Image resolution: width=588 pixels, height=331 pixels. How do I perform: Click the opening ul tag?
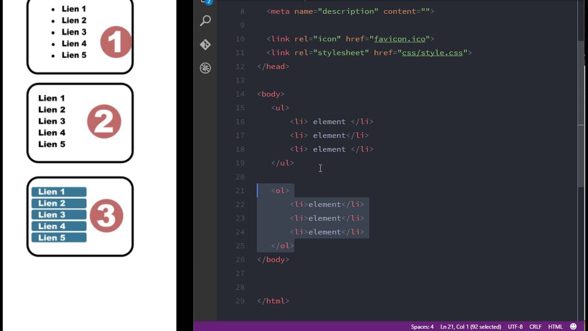click(x=280, y=108)
